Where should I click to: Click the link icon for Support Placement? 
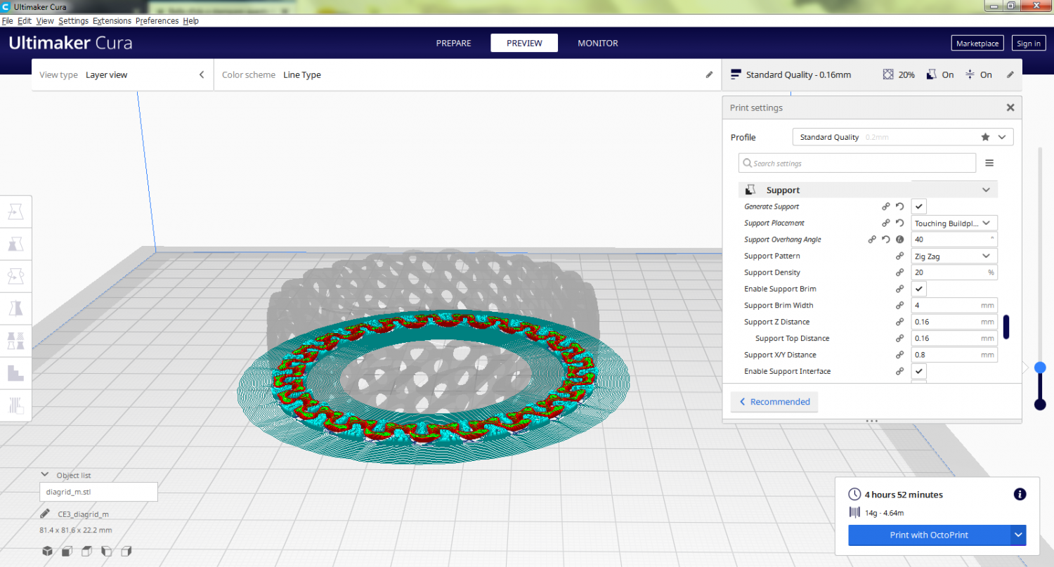(886, 223)
